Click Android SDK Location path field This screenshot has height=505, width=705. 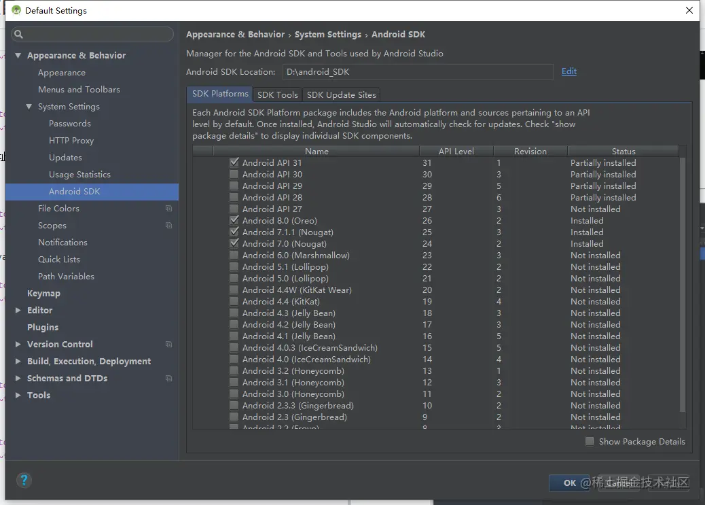(418, 72)
